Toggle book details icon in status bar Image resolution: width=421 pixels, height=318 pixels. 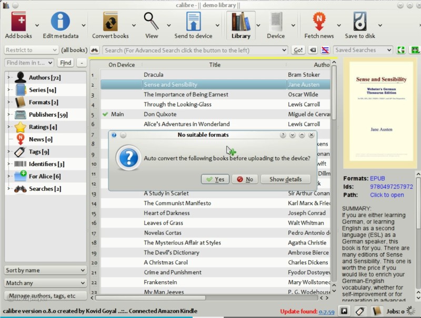[376, 311]
